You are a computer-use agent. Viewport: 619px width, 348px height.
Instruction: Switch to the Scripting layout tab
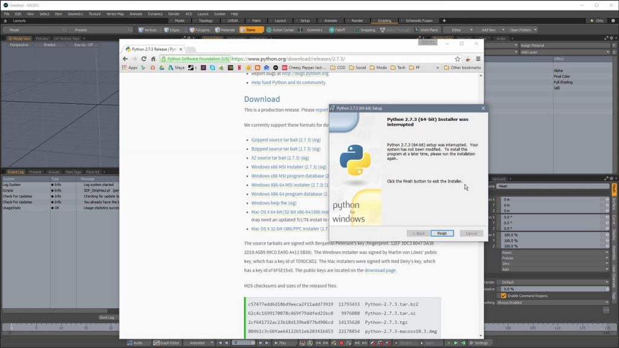click(384, 21)
